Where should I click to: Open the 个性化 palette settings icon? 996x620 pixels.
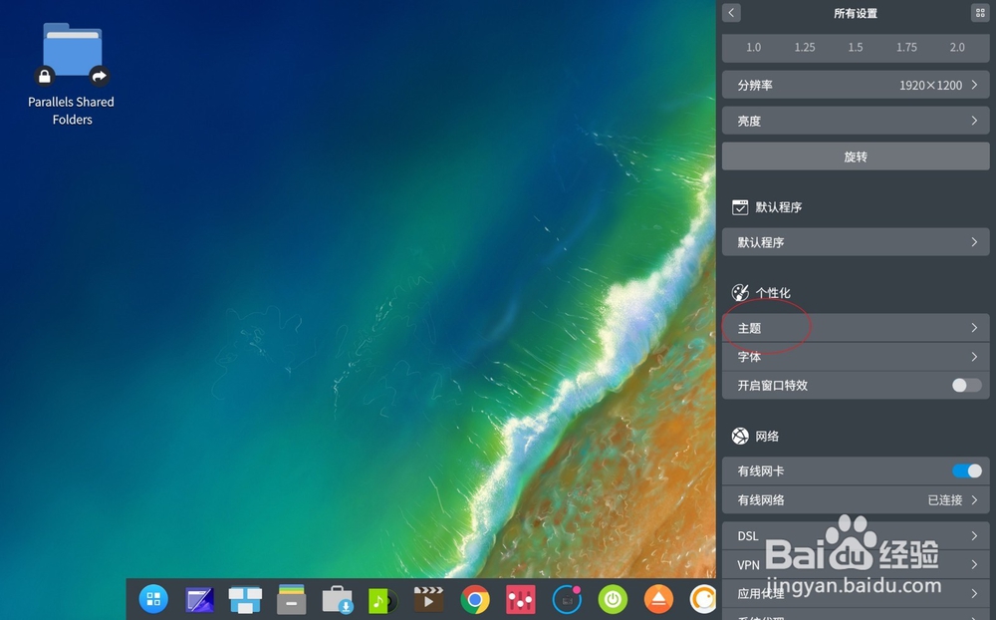(740, 292)
